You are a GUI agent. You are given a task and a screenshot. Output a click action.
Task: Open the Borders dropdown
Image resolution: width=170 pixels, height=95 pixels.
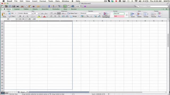[34, 16]
